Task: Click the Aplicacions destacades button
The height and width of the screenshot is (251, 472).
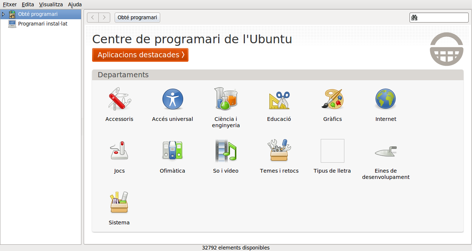Action: tap(140, 55)
